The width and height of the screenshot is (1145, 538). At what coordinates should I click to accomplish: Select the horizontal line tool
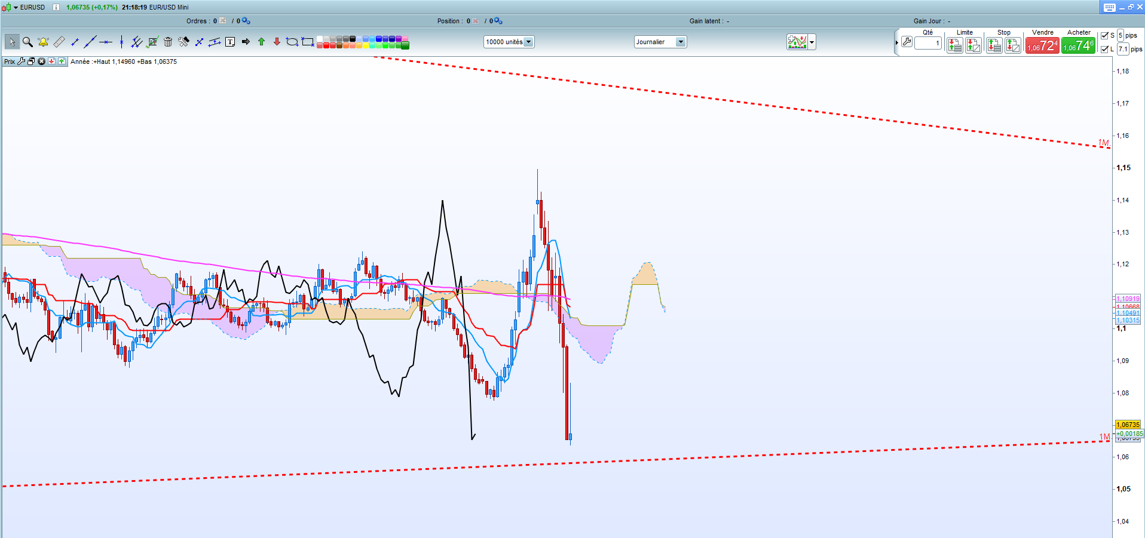(106, 42)
